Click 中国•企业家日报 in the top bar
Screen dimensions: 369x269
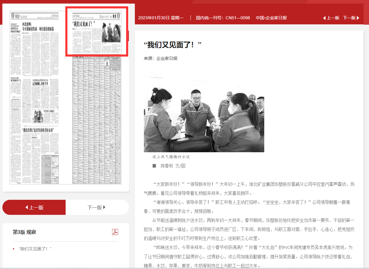pyautogui.click(x=271, y=18)
